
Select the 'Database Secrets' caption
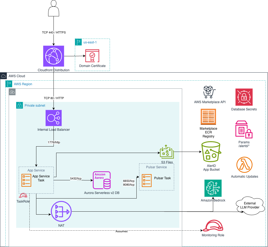pos(244,109)
